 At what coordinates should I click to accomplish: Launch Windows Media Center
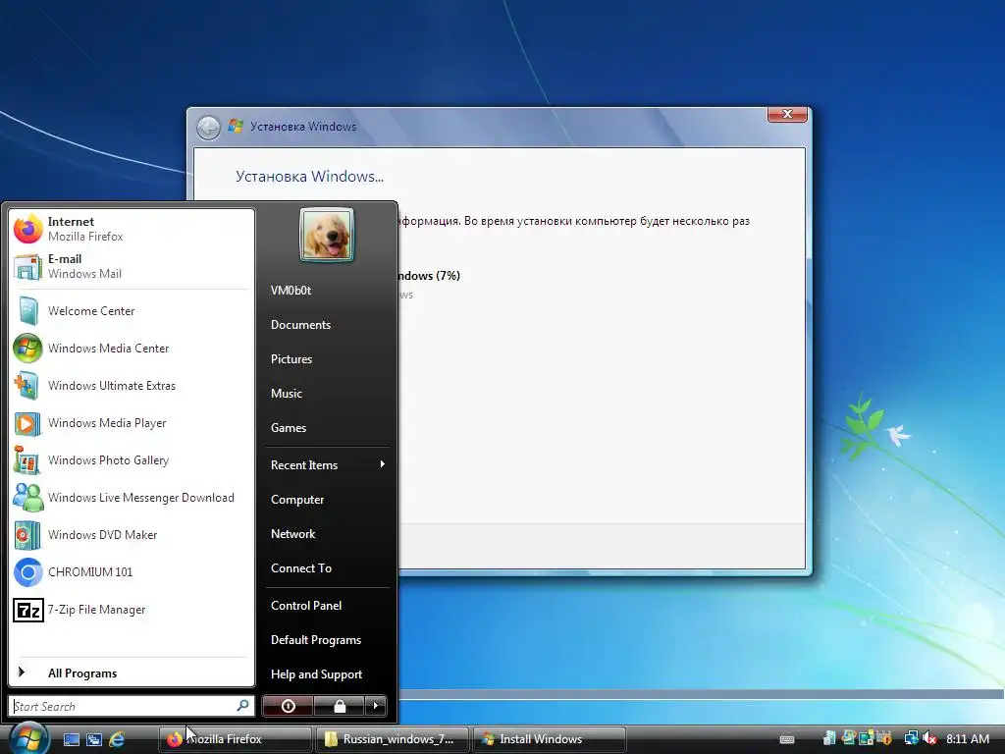132,349
